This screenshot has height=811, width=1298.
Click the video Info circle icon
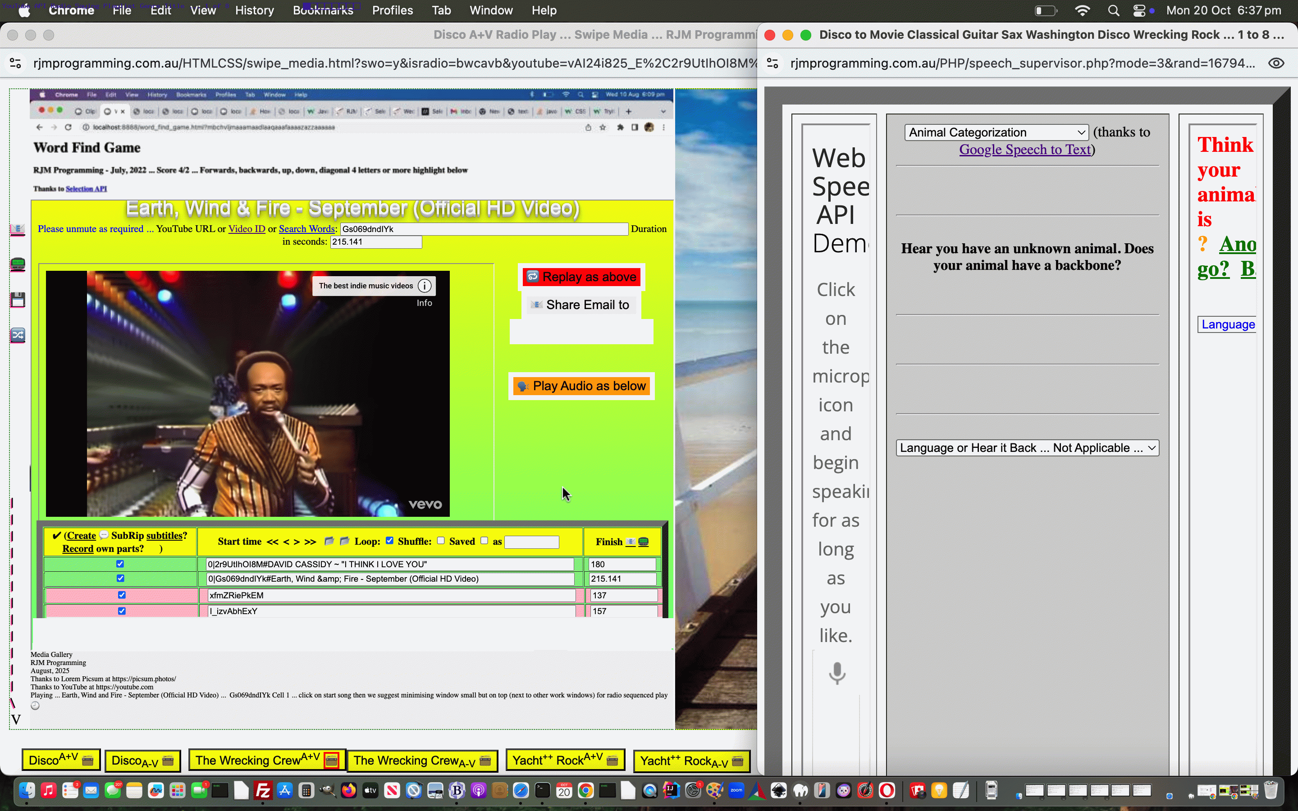424,286
